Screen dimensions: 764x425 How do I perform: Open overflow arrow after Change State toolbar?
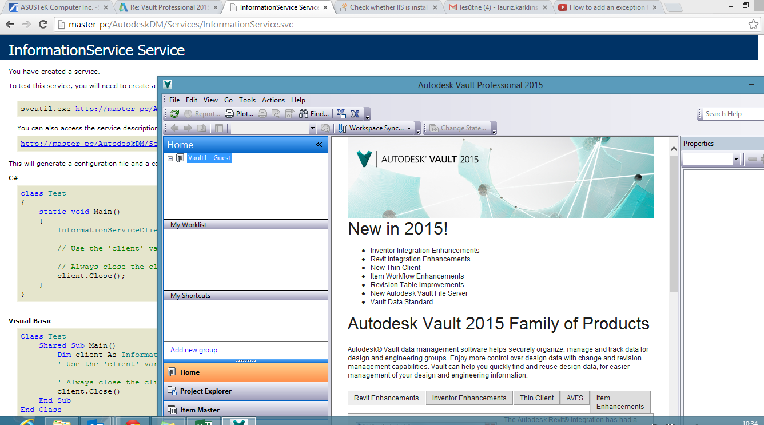(494, 129)
